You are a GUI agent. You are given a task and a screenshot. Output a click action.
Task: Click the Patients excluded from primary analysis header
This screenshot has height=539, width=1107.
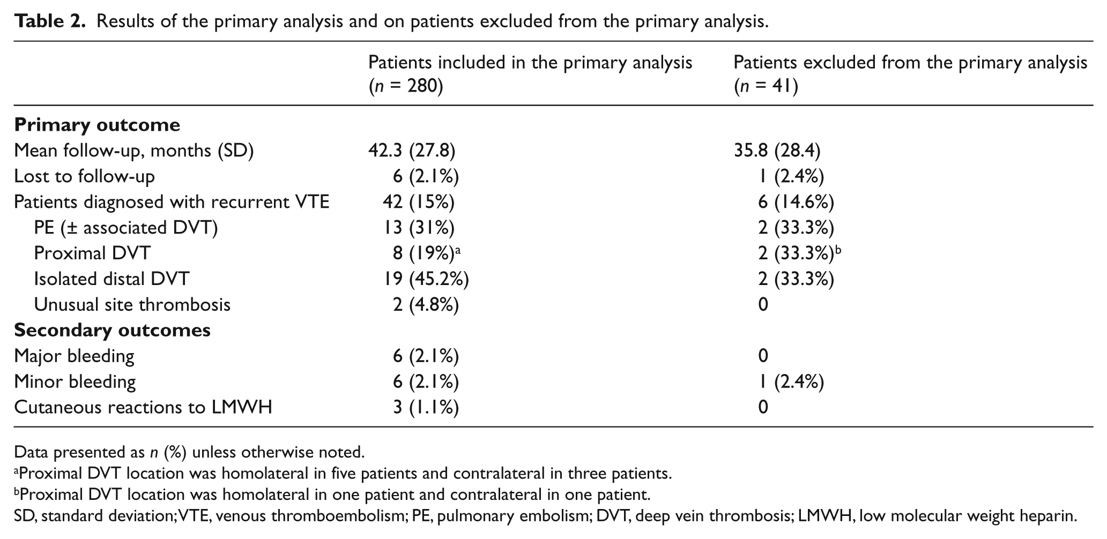pyautogui.click(x=910, y=74)
